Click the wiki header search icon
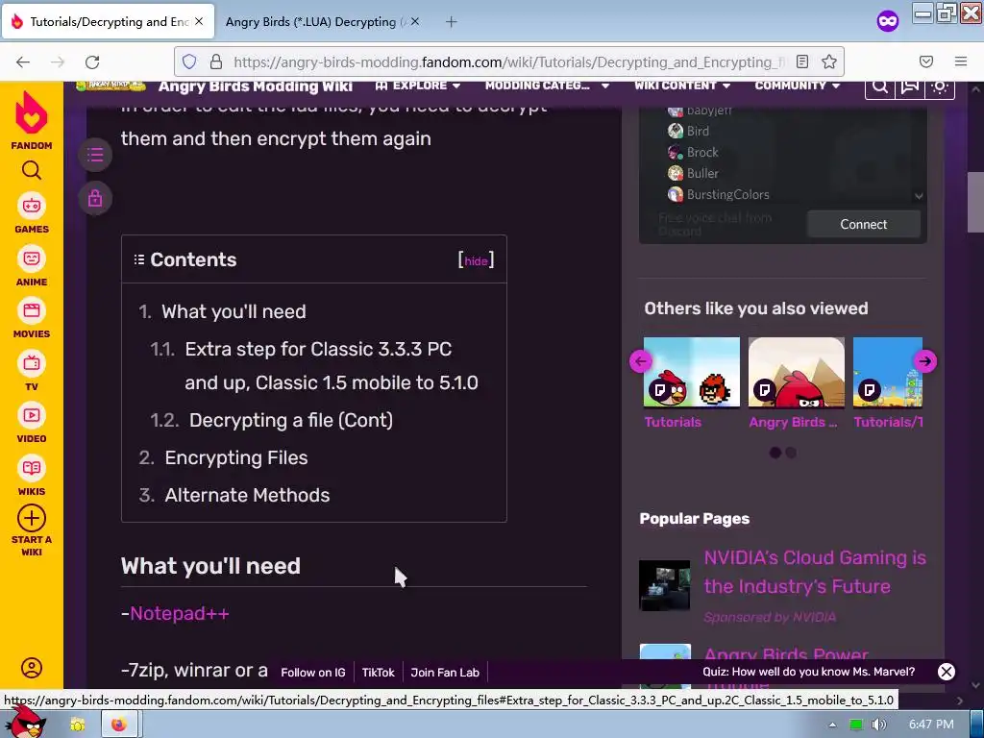Viewport: 984px width, 738px height. (880, 86)
